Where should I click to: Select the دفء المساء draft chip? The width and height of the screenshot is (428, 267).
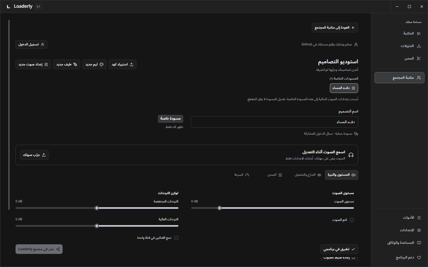[344, 88]
